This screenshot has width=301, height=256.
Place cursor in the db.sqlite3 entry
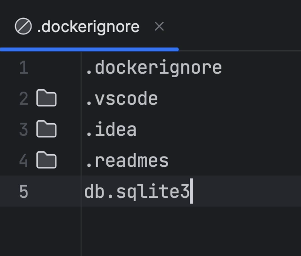(136, 192)
